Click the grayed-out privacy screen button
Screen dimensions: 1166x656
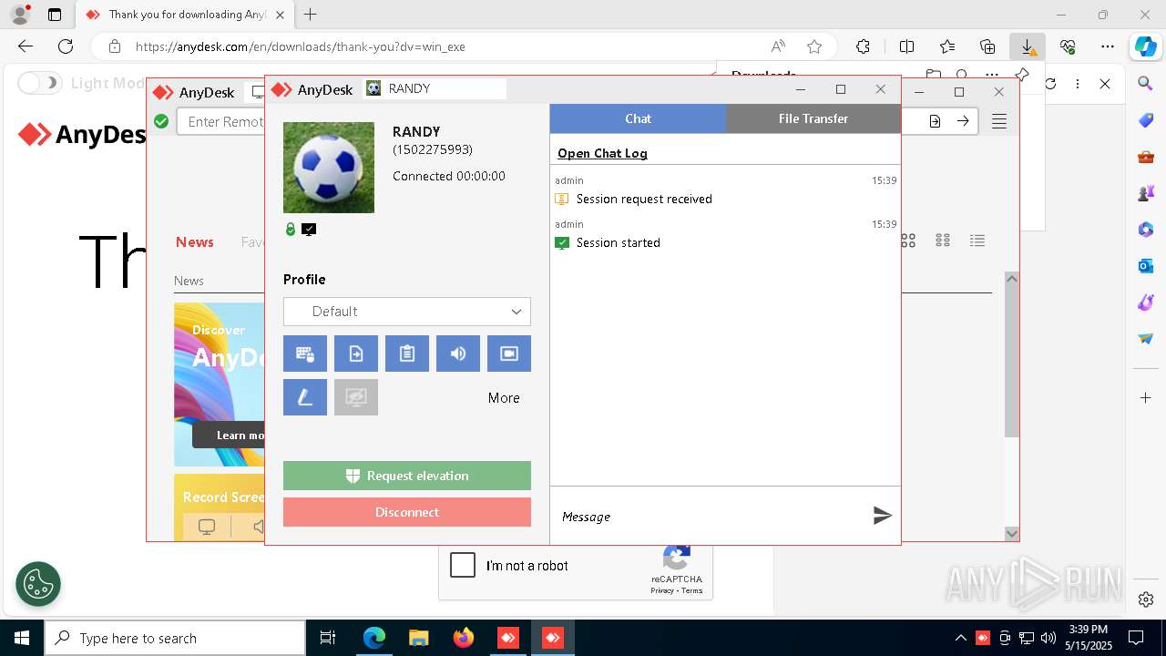click(x=356, y=397)
